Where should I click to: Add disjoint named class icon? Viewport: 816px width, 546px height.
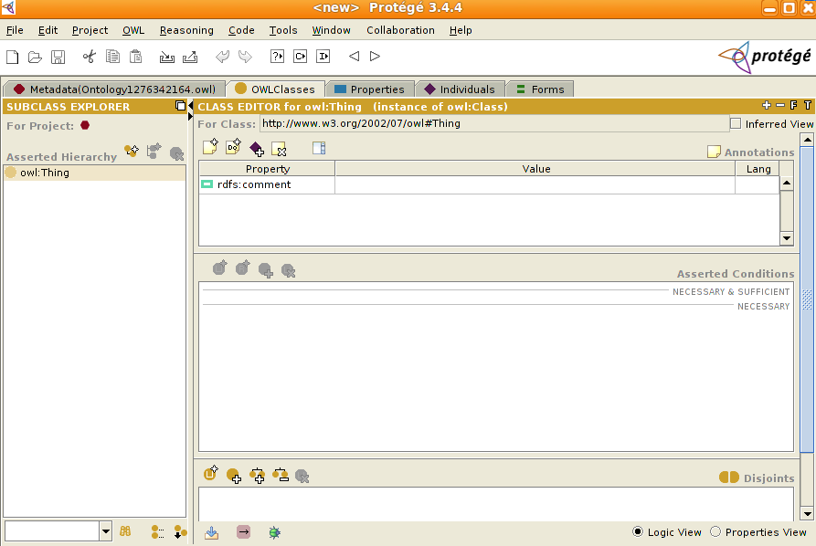(234, 476)
